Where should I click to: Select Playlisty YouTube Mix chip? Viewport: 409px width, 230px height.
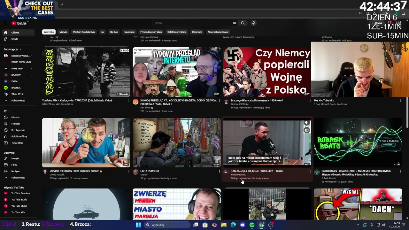point(84,32)
